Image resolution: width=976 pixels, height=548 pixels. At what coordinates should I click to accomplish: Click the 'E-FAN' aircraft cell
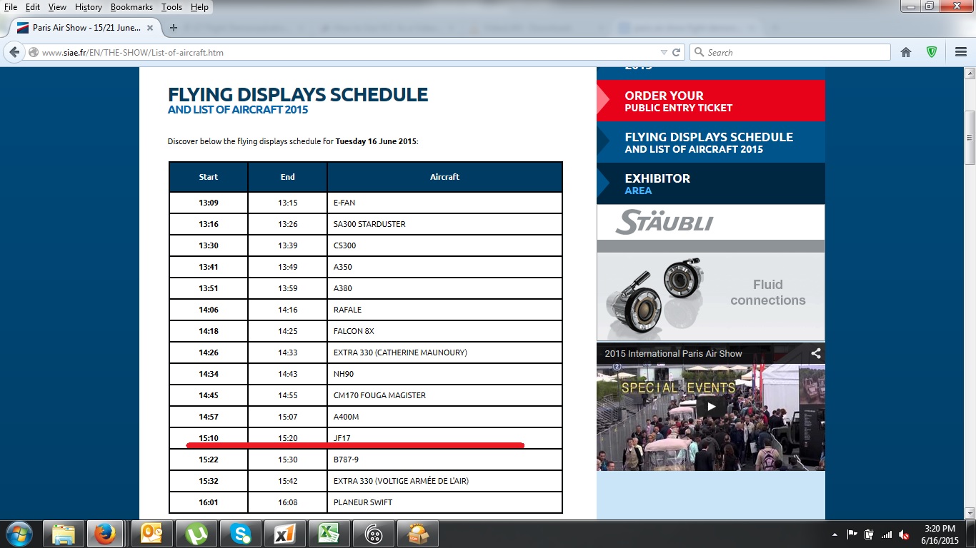[444, 203]
